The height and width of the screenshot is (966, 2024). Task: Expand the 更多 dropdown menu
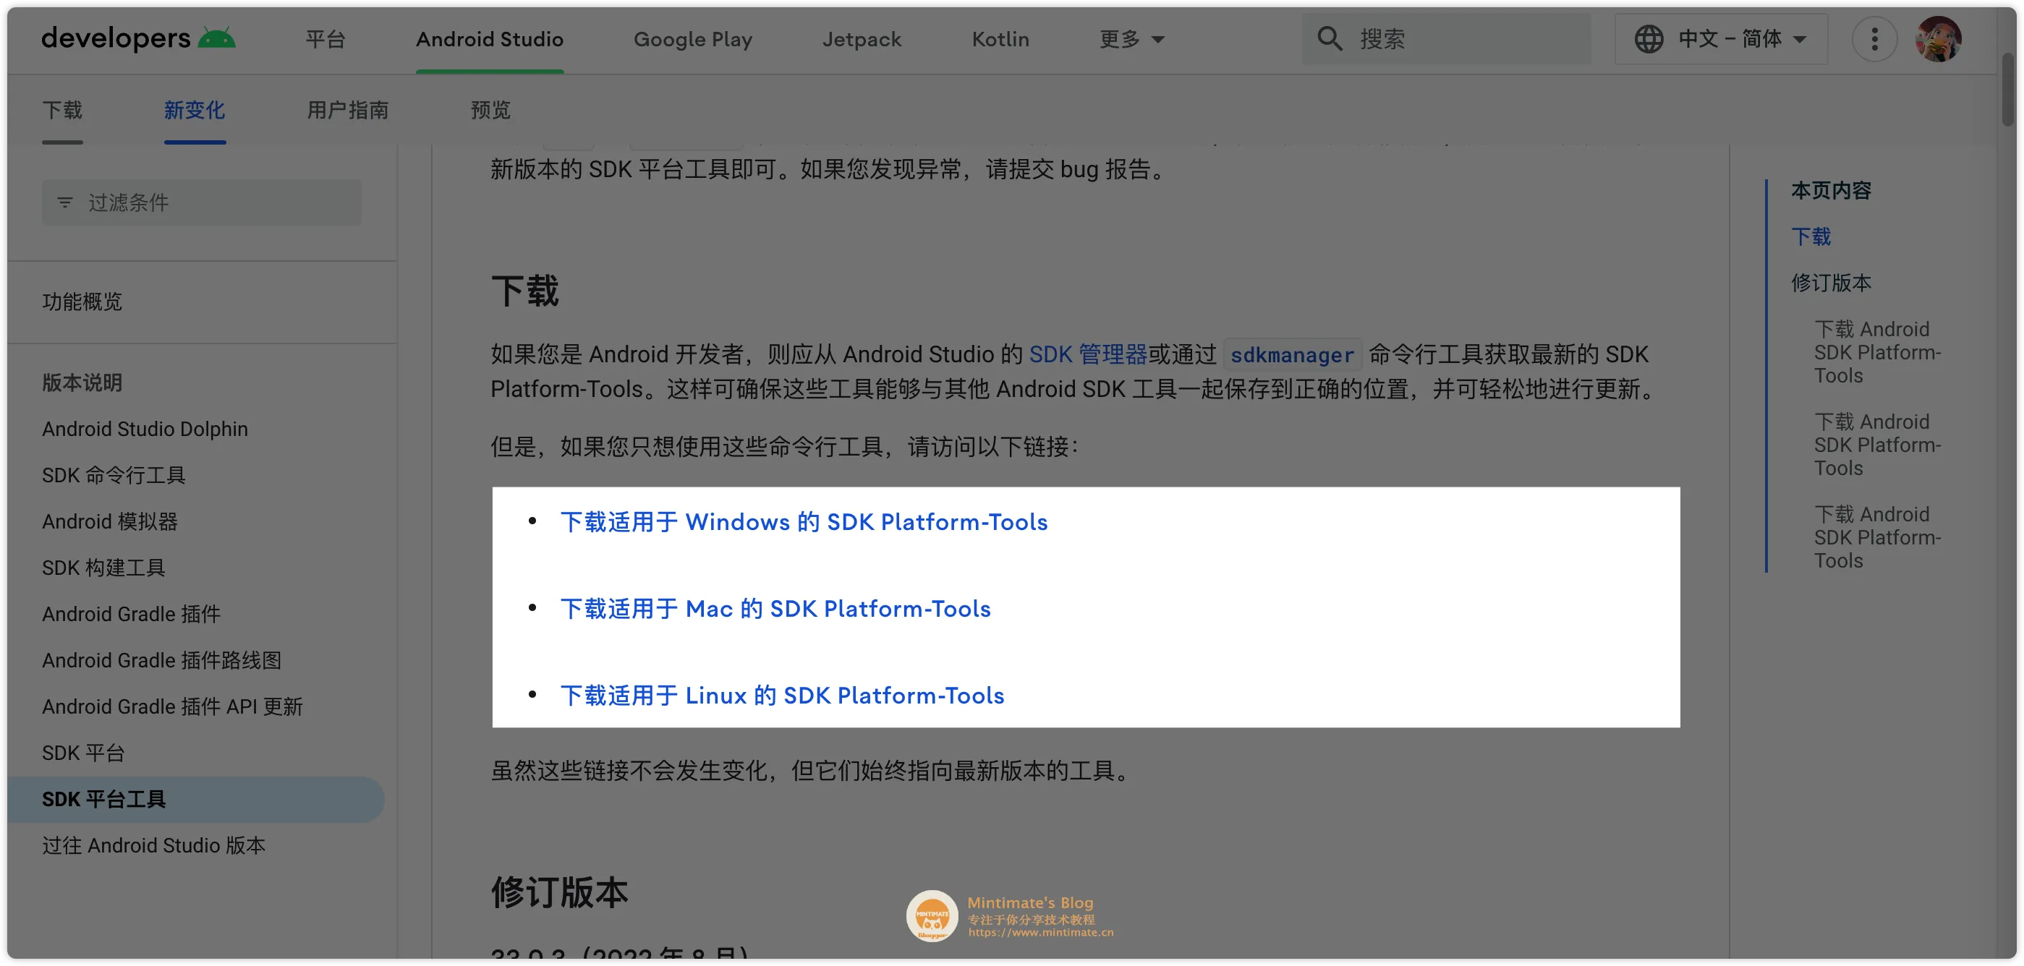coord(1131,38)
